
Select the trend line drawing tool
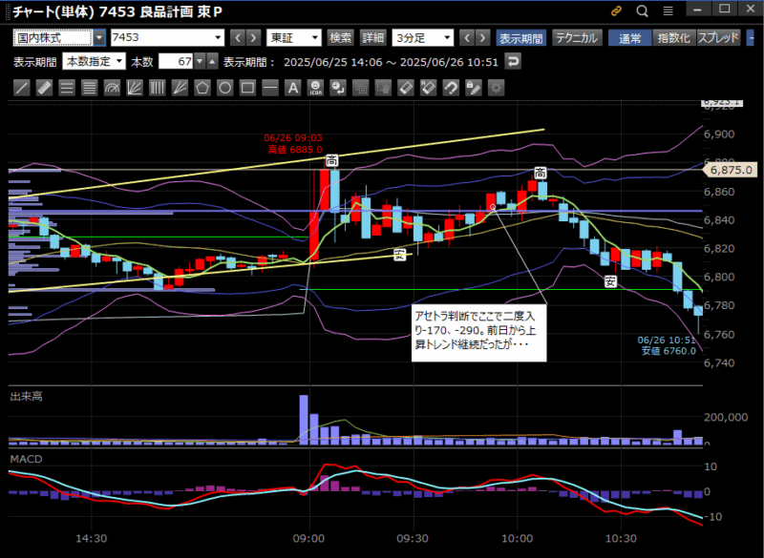tap(21, 88)
